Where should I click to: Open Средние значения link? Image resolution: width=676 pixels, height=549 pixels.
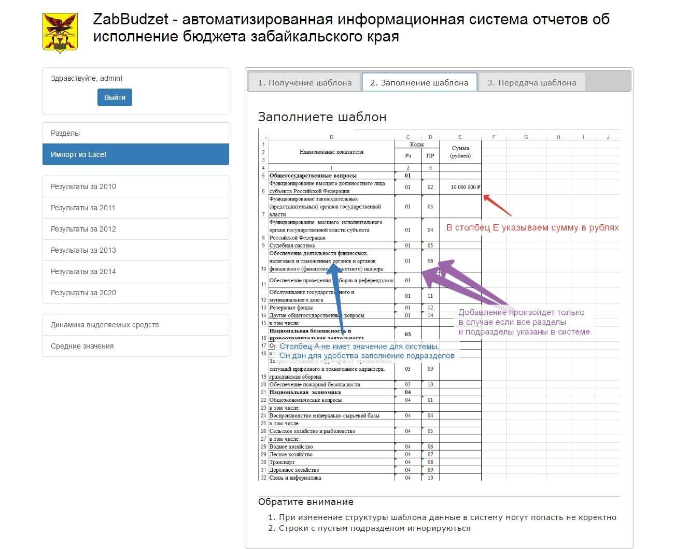click(x=136, y=346)
